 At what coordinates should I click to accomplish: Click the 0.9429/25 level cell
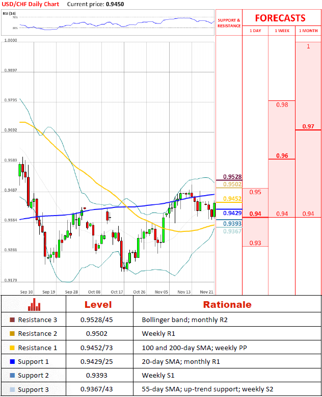coord(97,361)
